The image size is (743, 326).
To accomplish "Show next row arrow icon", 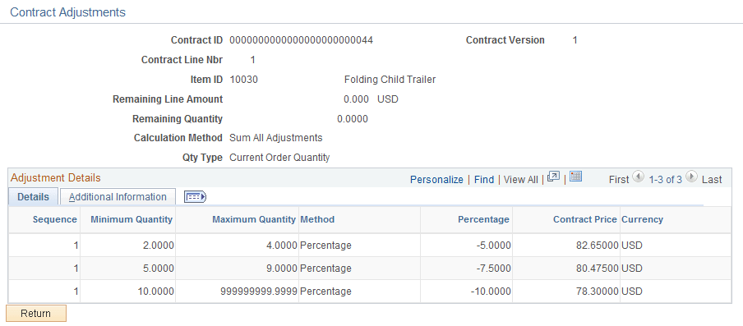I will click(691, 177).
